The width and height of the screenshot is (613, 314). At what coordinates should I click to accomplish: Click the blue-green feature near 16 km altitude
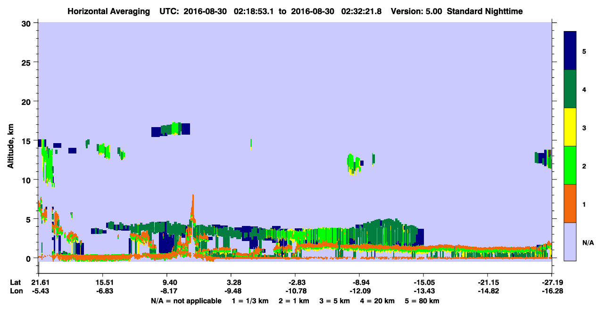click(x=171, y=129)
